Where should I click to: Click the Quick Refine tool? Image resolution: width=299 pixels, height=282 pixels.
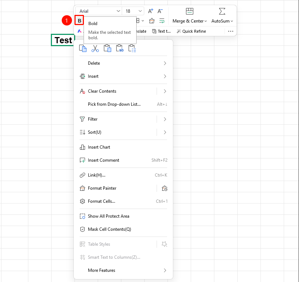tap(191, 31)
